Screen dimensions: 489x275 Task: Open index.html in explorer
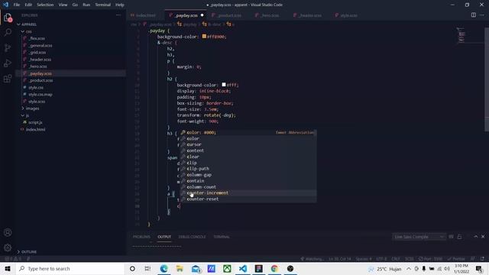pyautogui.click(x=35, y=129)
